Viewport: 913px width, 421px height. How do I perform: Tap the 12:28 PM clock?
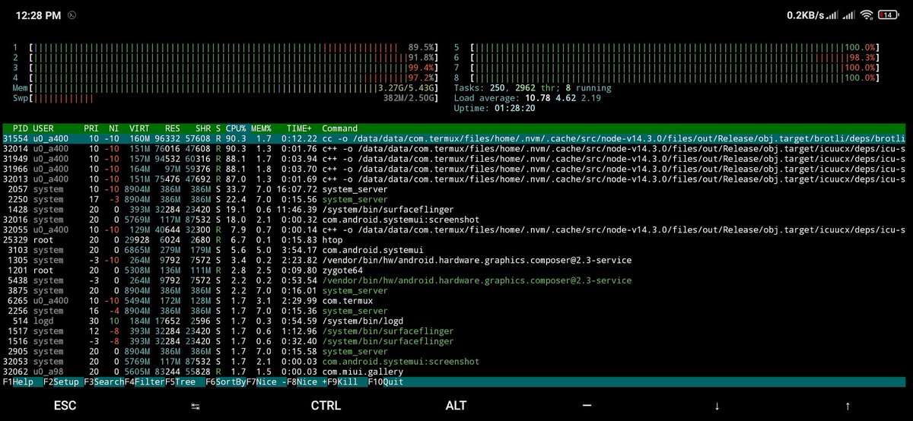coord(38,14)
